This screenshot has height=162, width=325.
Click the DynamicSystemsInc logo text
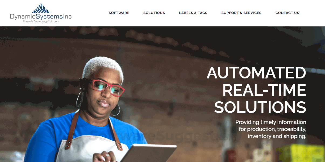pyautogui.click(x=41, y=17)
